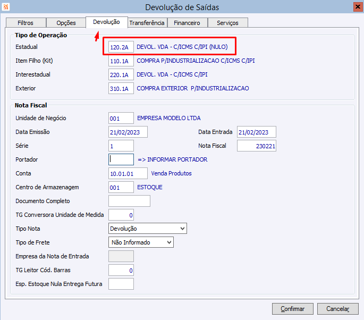Viewport: 364px width, 320px height.
Task: Click the INFORMAR PORTADOR hint text
Action: [x=173, y=160]
